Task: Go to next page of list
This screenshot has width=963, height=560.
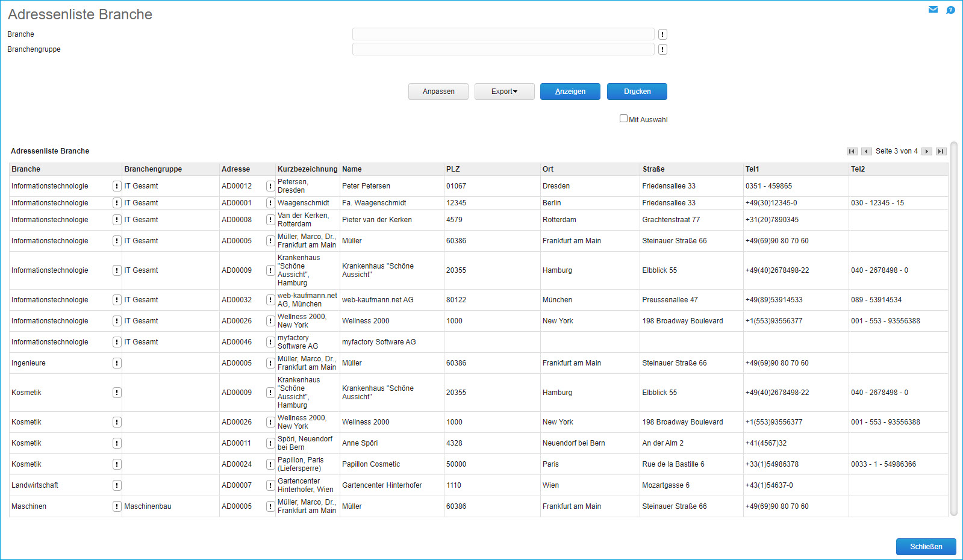Action: tap(927, 152)
